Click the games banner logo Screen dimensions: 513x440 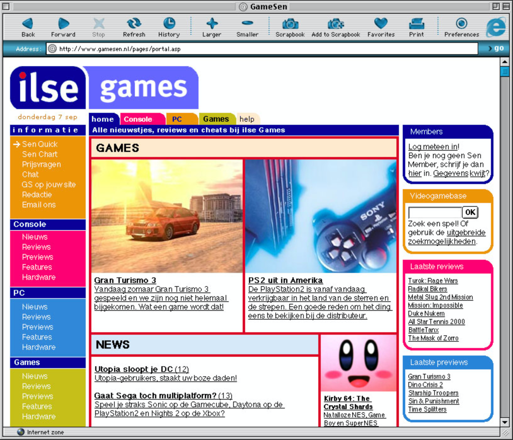(x=143, y=88)
